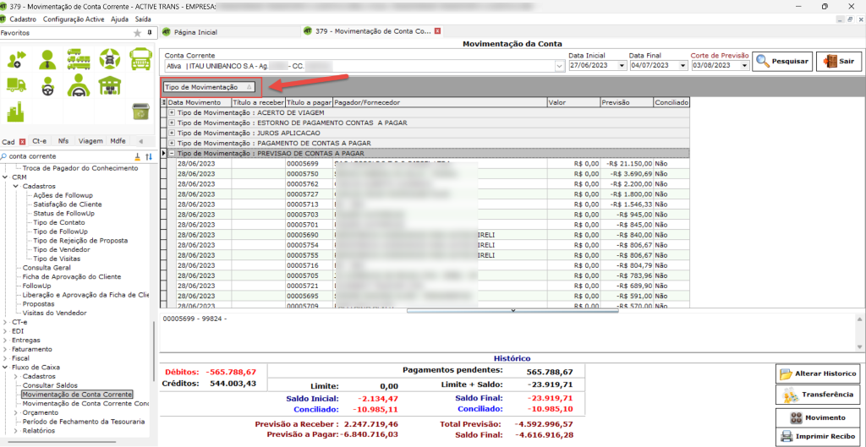Click the Imprimir Recibo button

tap(818, 437)
